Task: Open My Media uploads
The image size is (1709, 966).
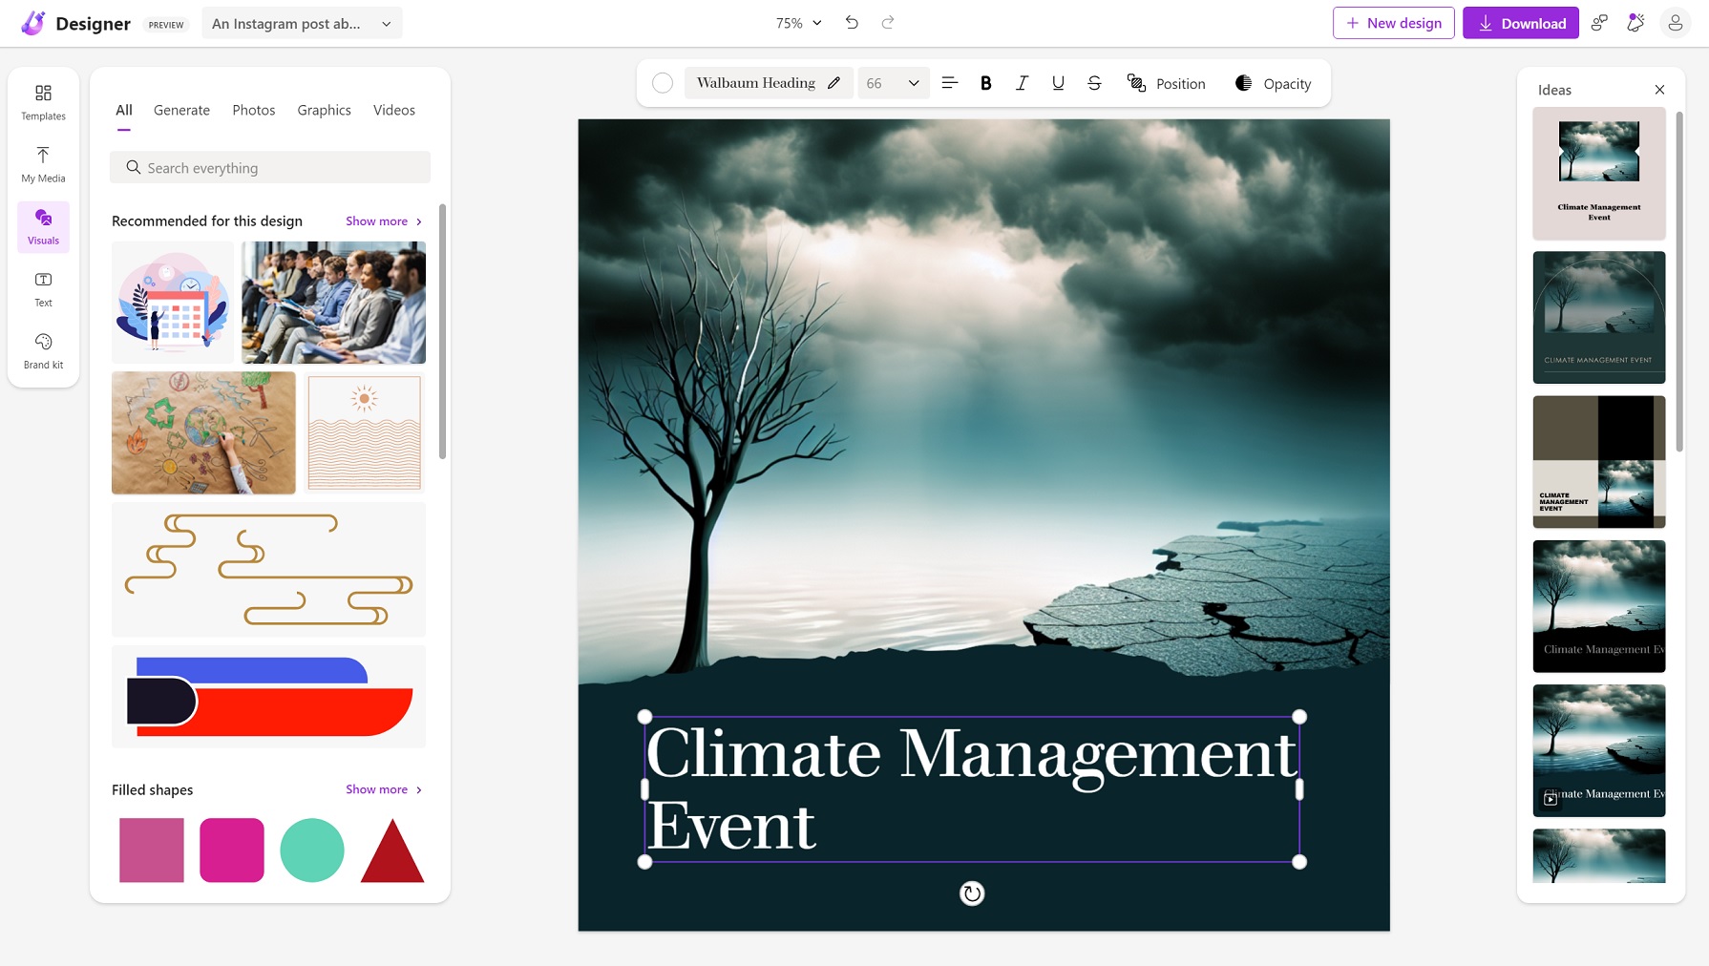Action: tap(43, 164)
